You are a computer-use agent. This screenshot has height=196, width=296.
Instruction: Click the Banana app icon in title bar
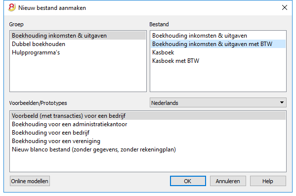click(12, 7)
